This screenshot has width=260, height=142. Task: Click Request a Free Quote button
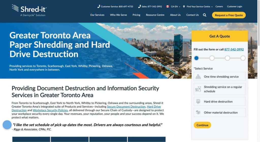click(229, 15)
